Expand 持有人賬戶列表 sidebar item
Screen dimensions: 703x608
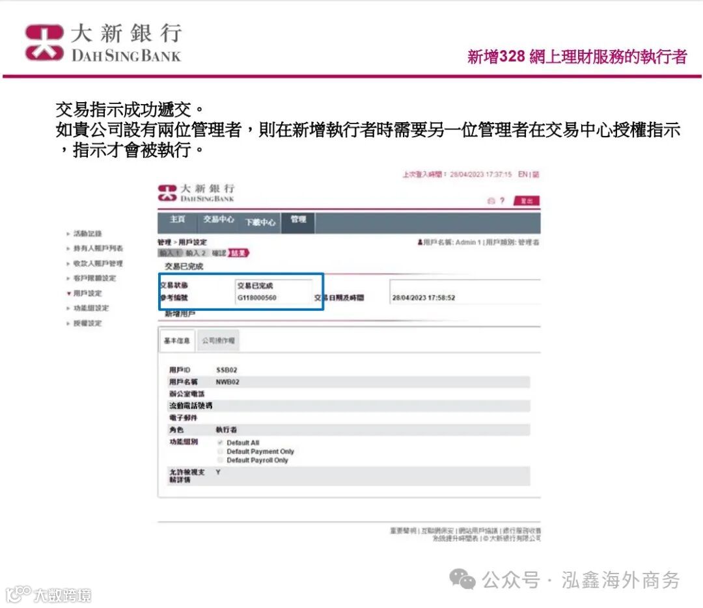point(98,248)
